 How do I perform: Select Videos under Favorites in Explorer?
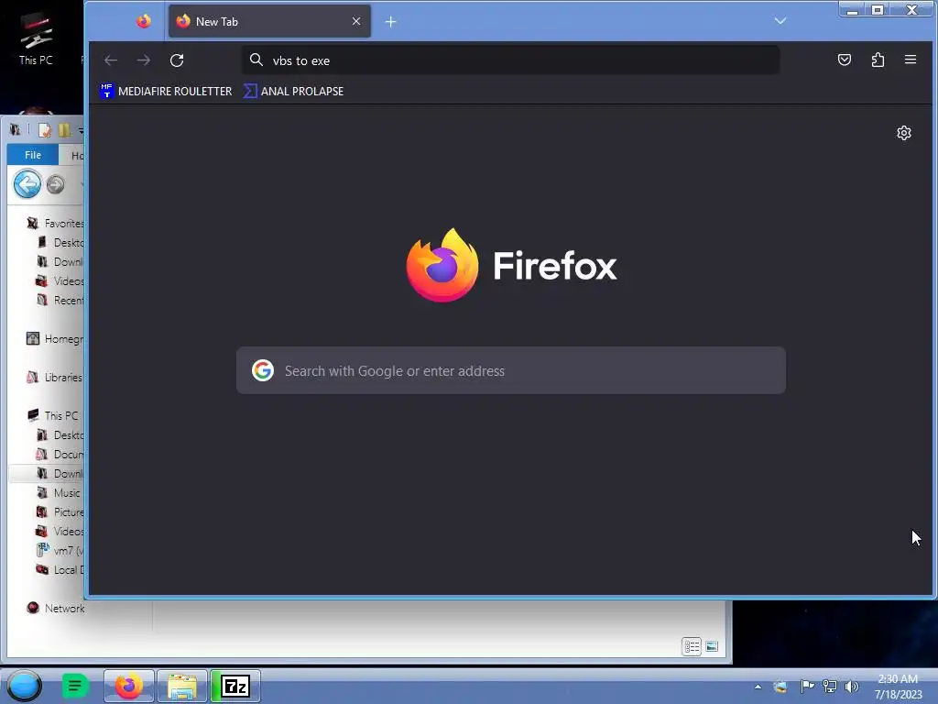[60, 280]
